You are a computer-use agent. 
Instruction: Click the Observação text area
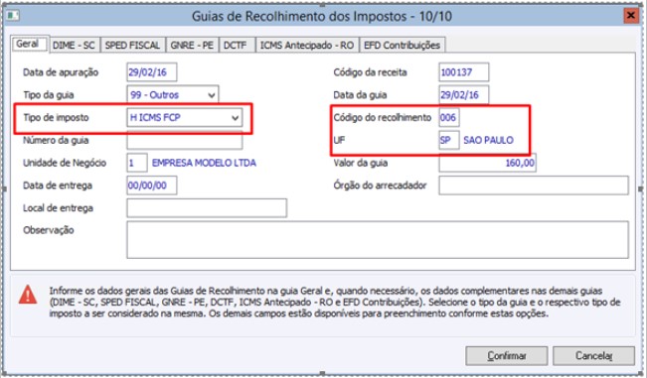[x=378, y=240]
